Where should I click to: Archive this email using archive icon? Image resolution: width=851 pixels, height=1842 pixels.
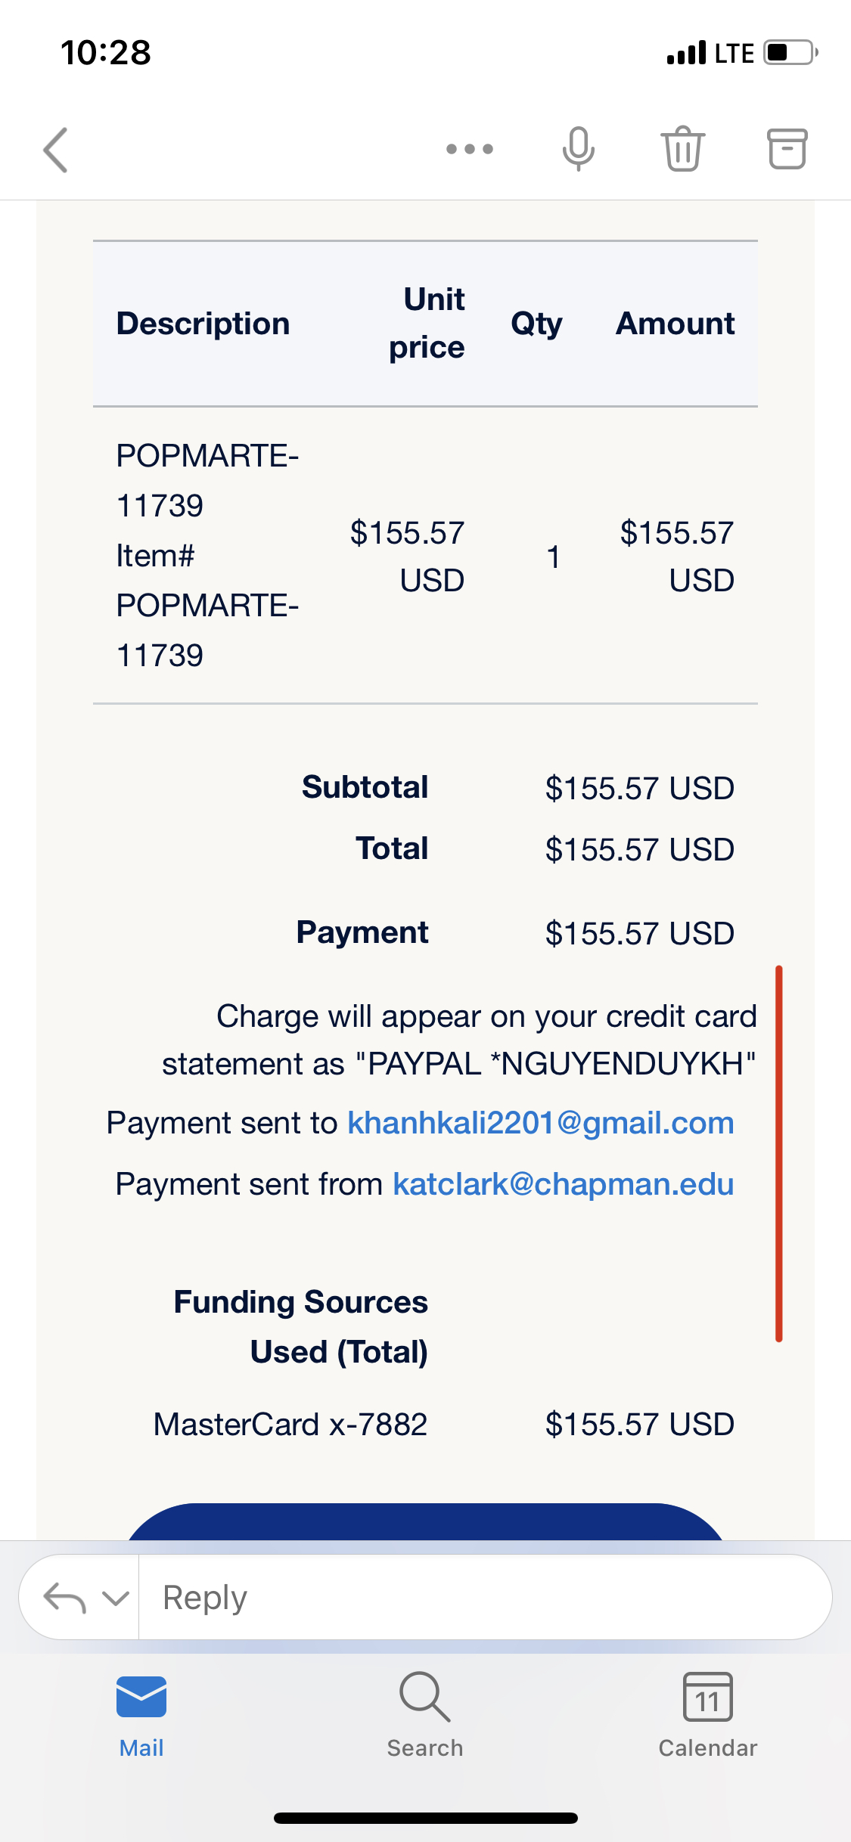pyautogui.click(x=787, y=148)
